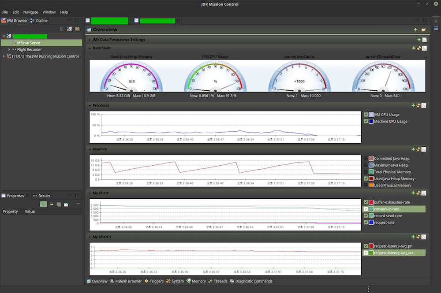Screen dimensions: 441x293
Task: Click the Value column header in Properties
Action: click(30, 211)
